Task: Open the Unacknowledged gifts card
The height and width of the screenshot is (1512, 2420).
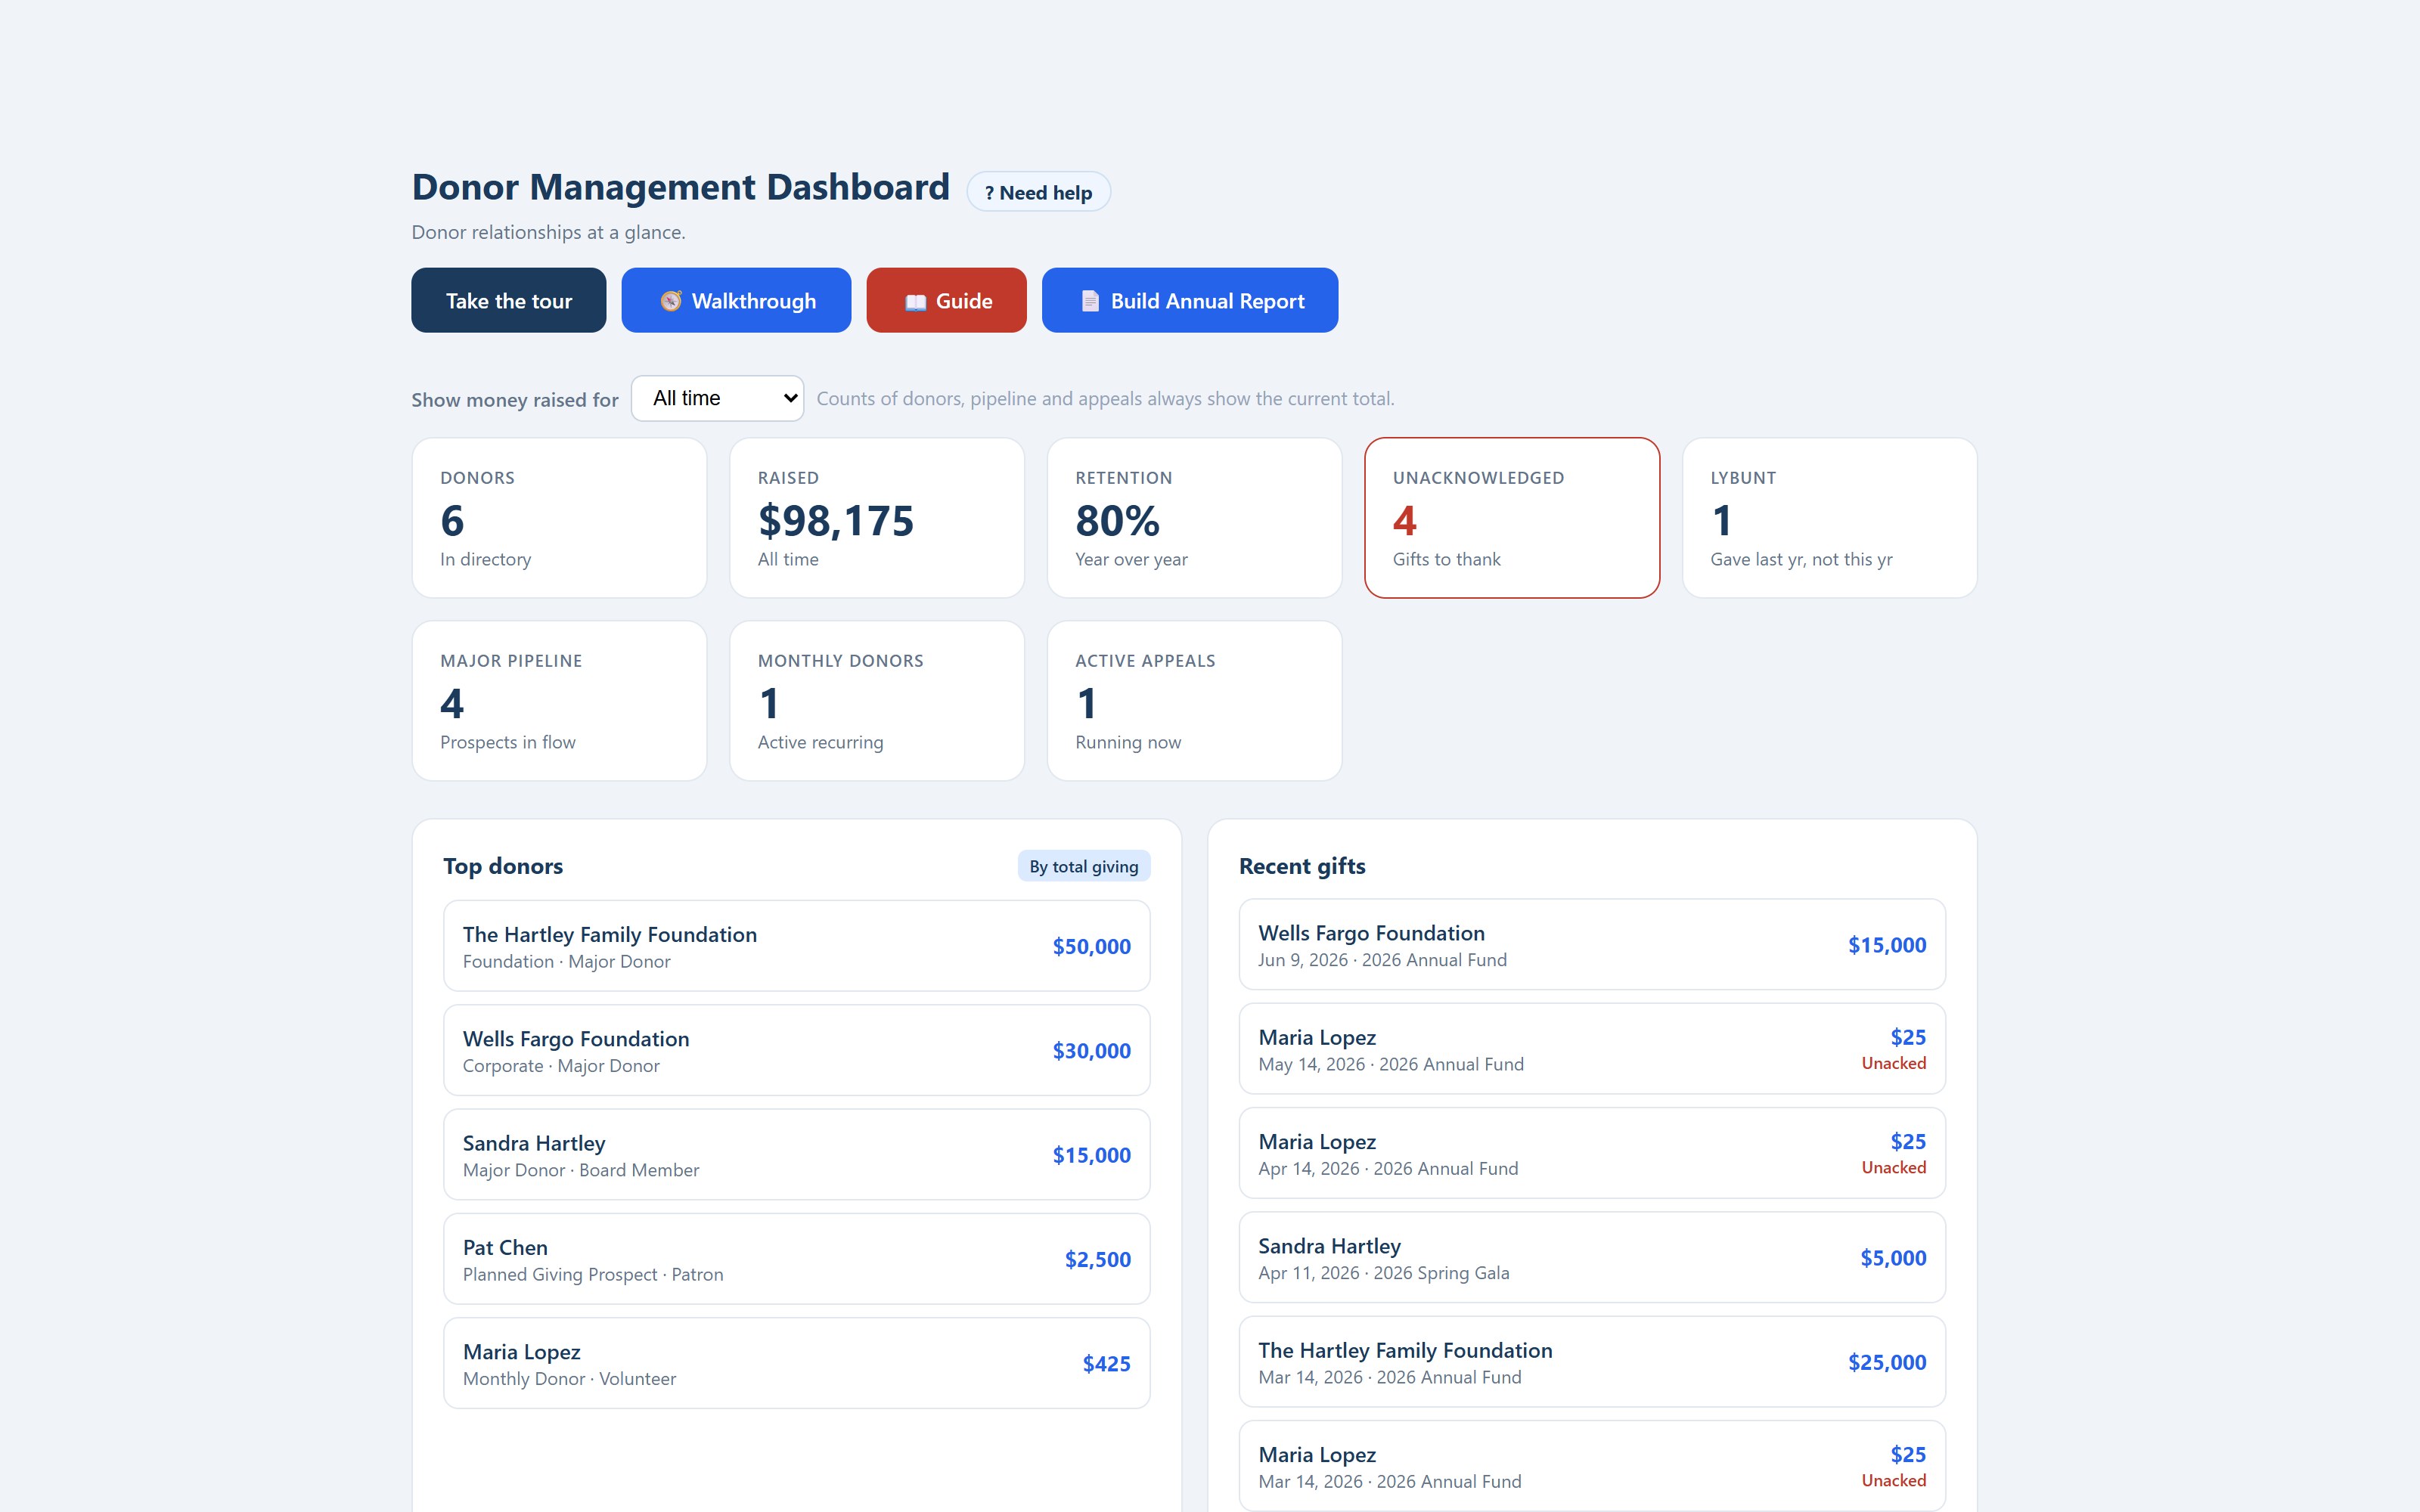Action: (x=1512, y=518)
